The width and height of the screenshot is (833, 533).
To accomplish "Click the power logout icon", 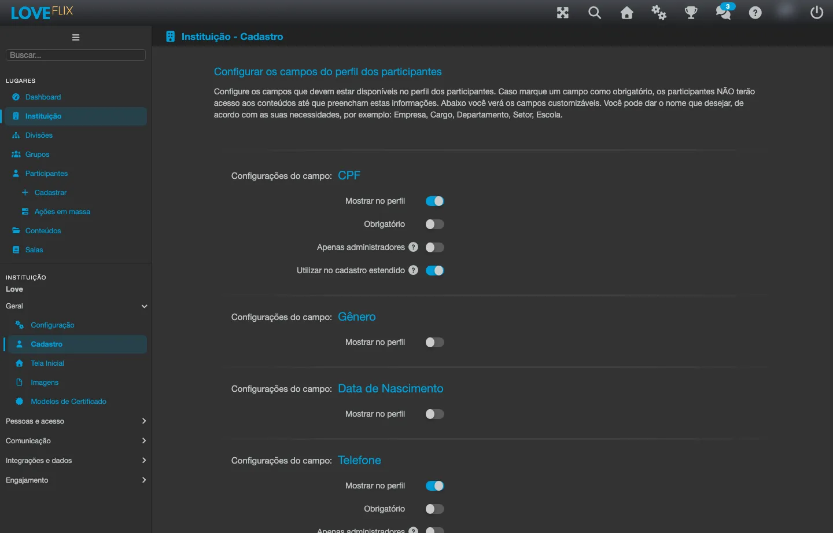I will tap(817, 12).
